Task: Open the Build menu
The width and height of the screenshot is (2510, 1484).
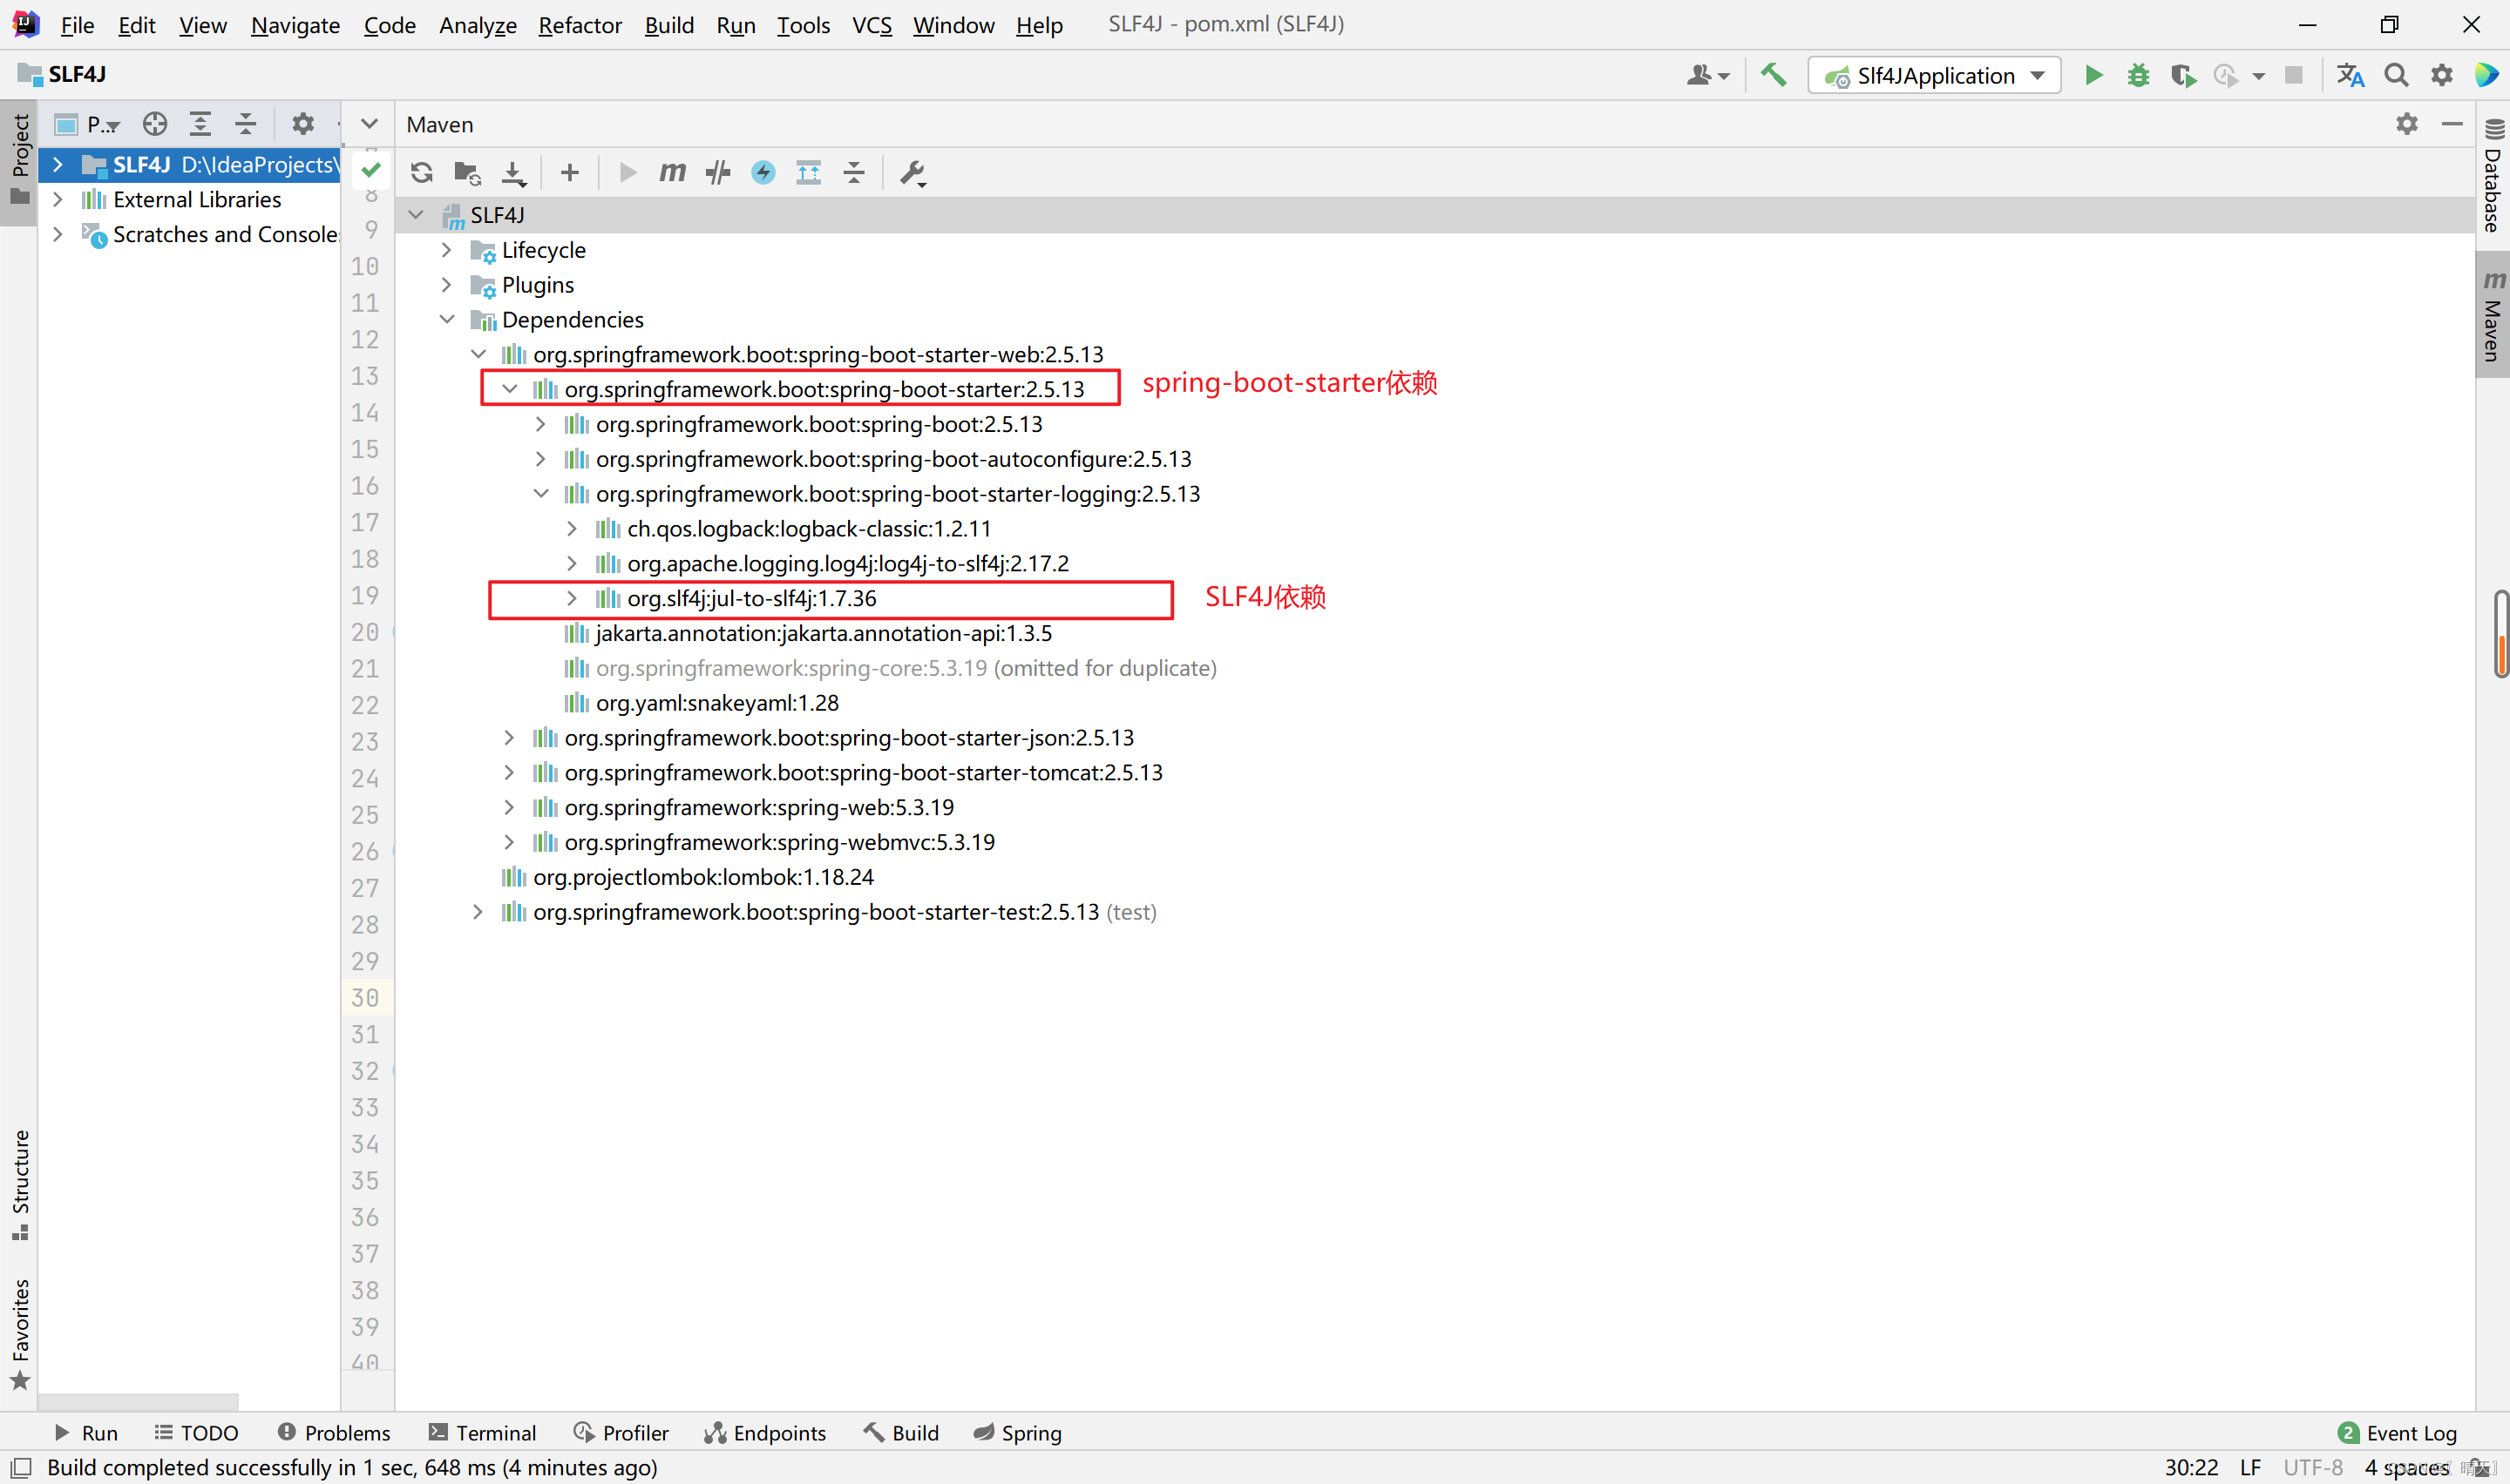Action: click(x=669, y=25)
